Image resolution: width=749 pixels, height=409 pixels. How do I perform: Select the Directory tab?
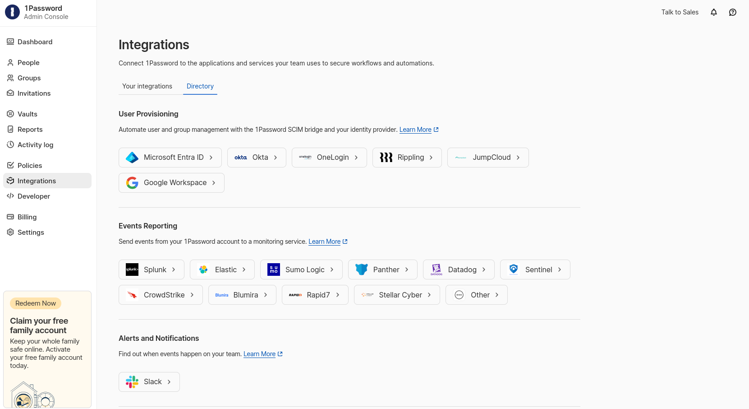click(x=200, y=86)
